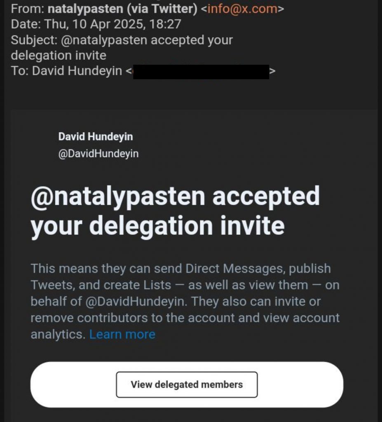
Task: Click the accepted your delegation invite heading
Action: click(175, 211)
